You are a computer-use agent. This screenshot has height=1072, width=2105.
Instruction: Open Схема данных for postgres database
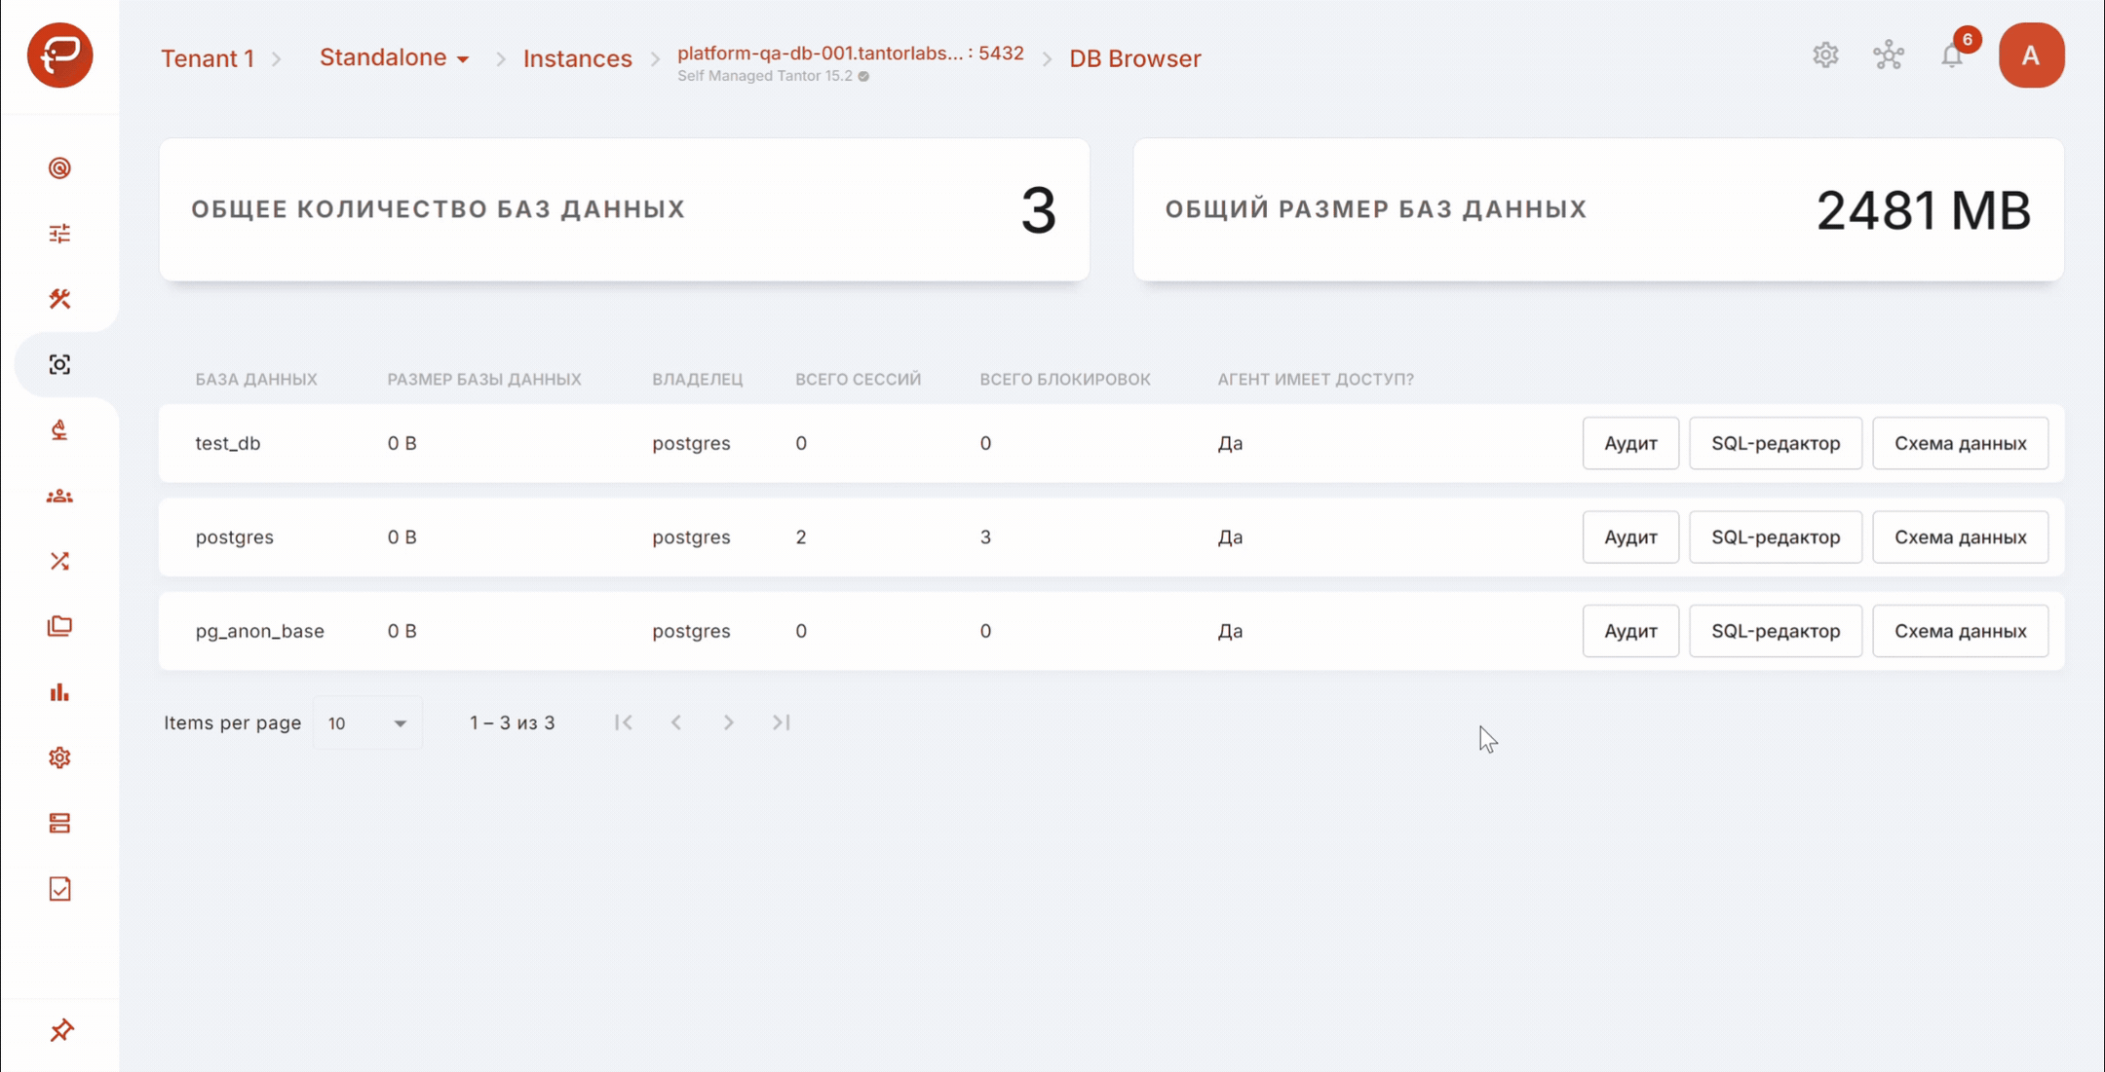click(1961, 537)
